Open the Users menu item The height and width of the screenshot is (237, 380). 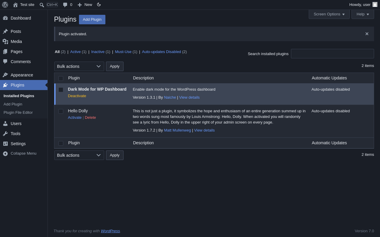24,124
